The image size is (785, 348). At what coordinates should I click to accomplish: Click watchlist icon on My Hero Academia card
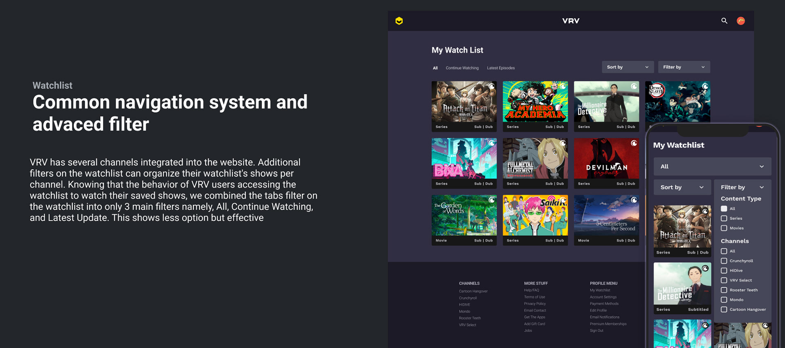563,86
